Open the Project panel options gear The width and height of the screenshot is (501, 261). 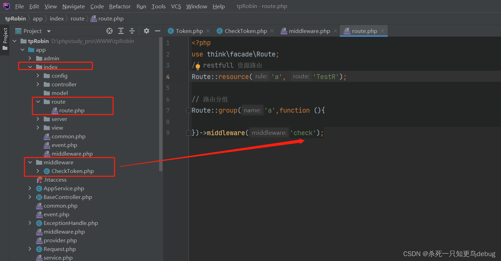tap(146, 31)
